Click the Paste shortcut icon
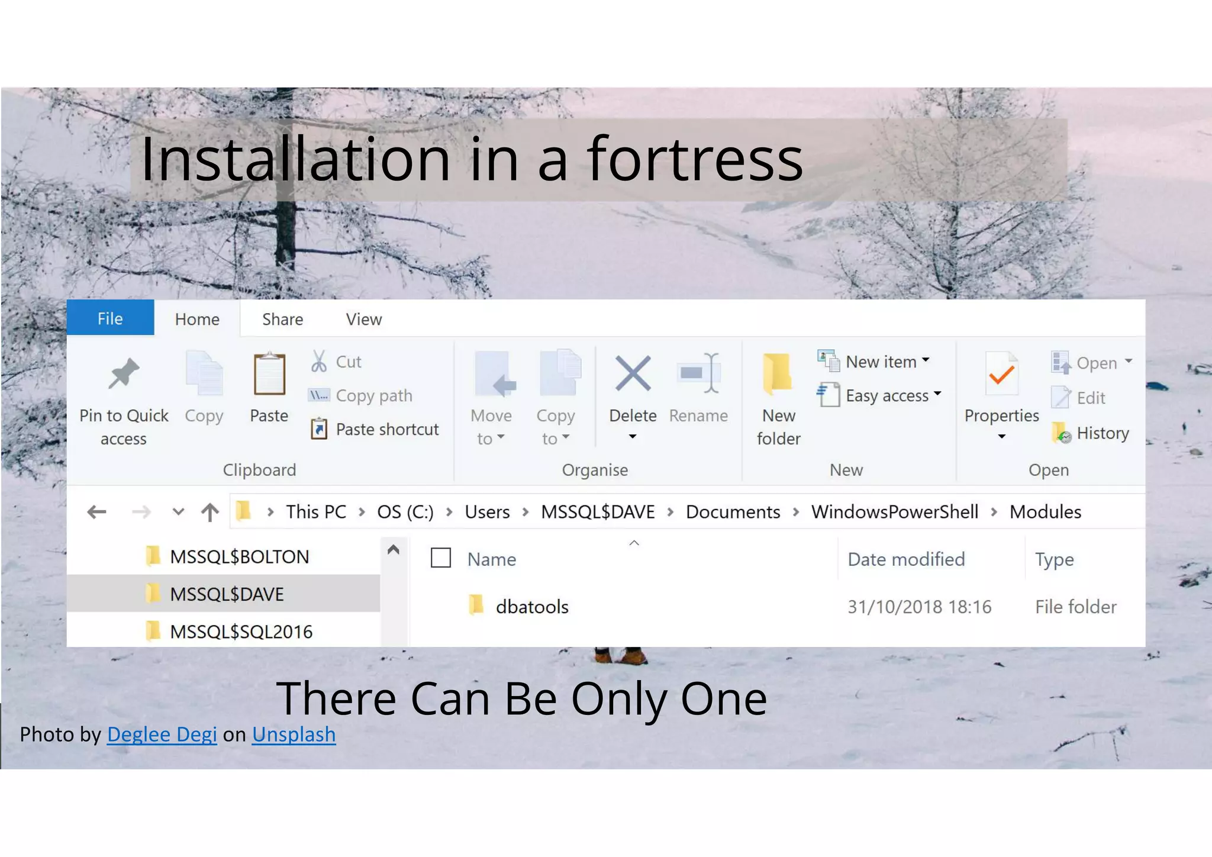The image size is (1212, 857). (319, 429)
